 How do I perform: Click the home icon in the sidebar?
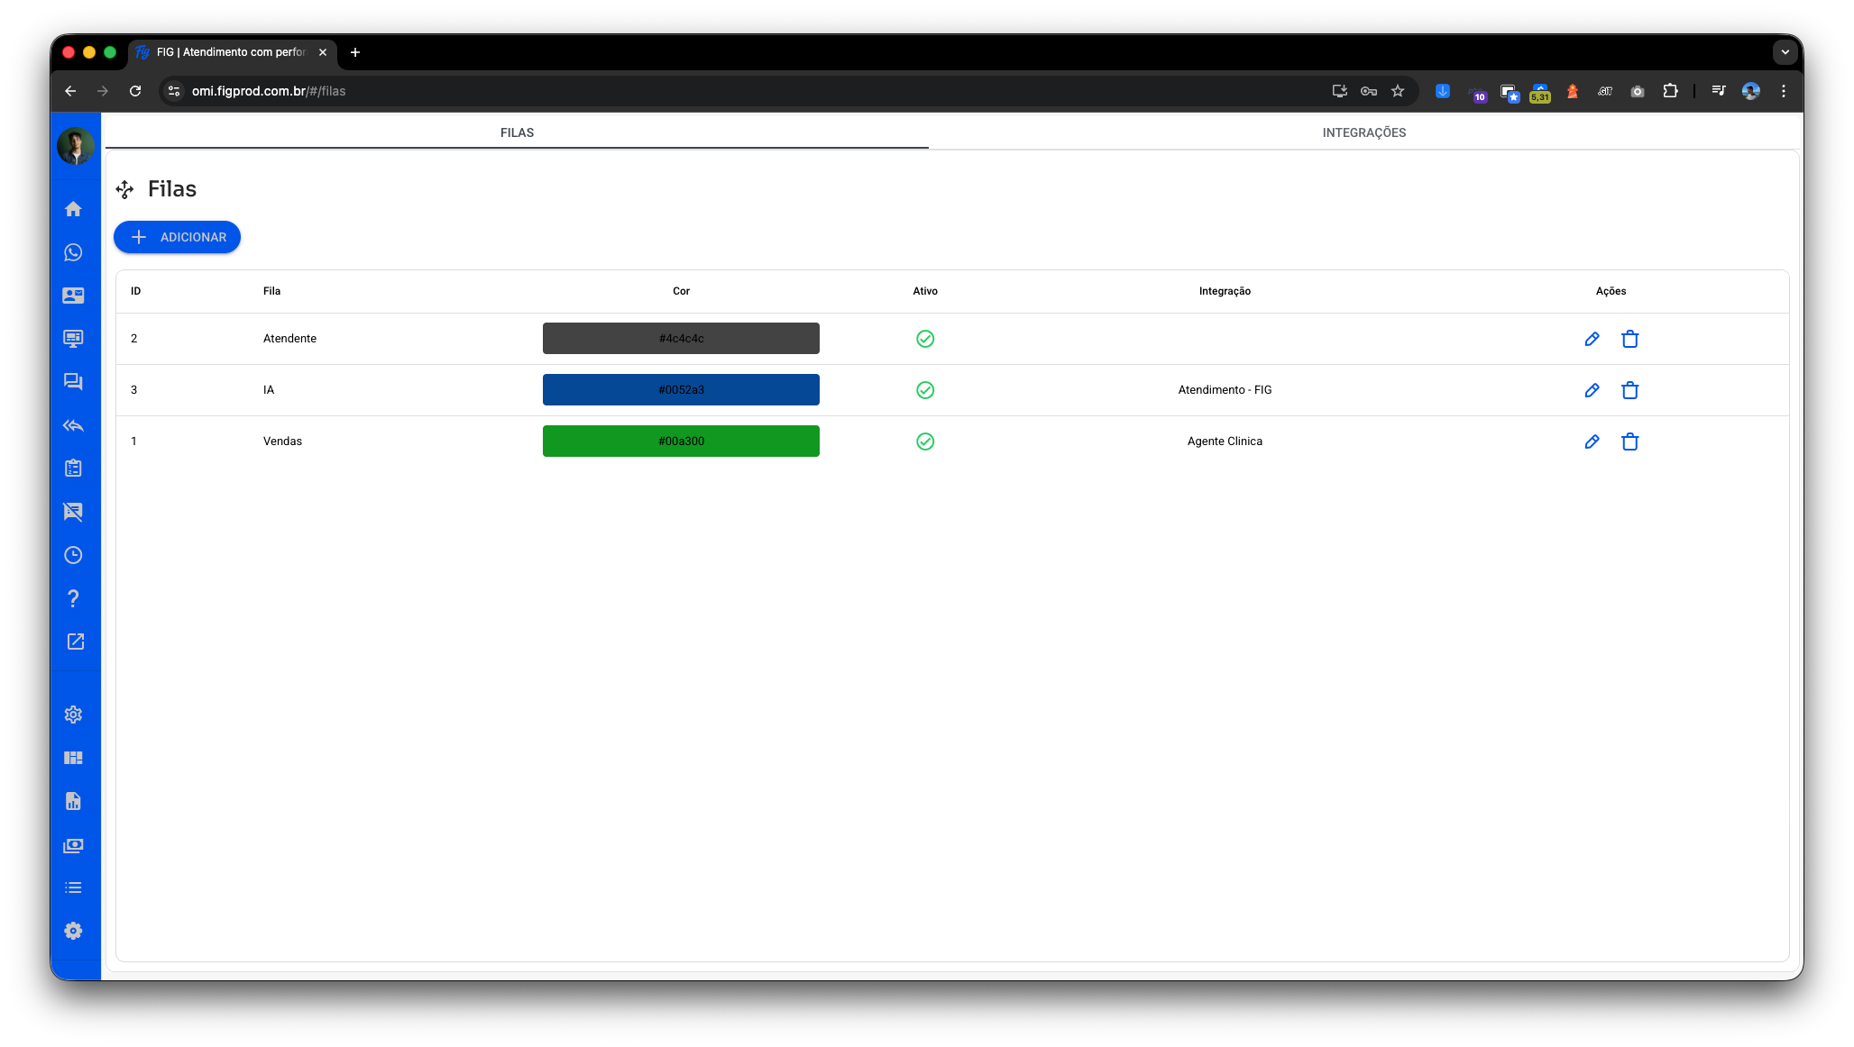point(74,209)
